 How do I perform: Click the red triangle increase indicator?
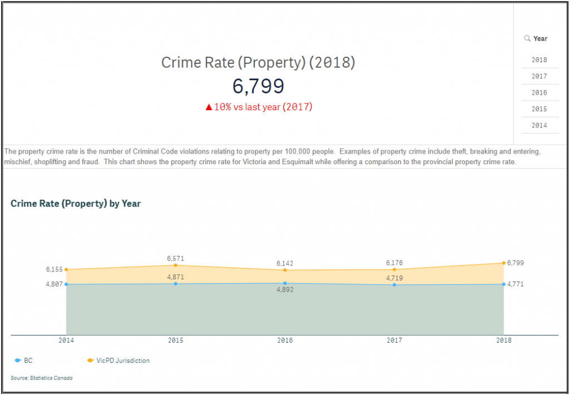point(209,107)
